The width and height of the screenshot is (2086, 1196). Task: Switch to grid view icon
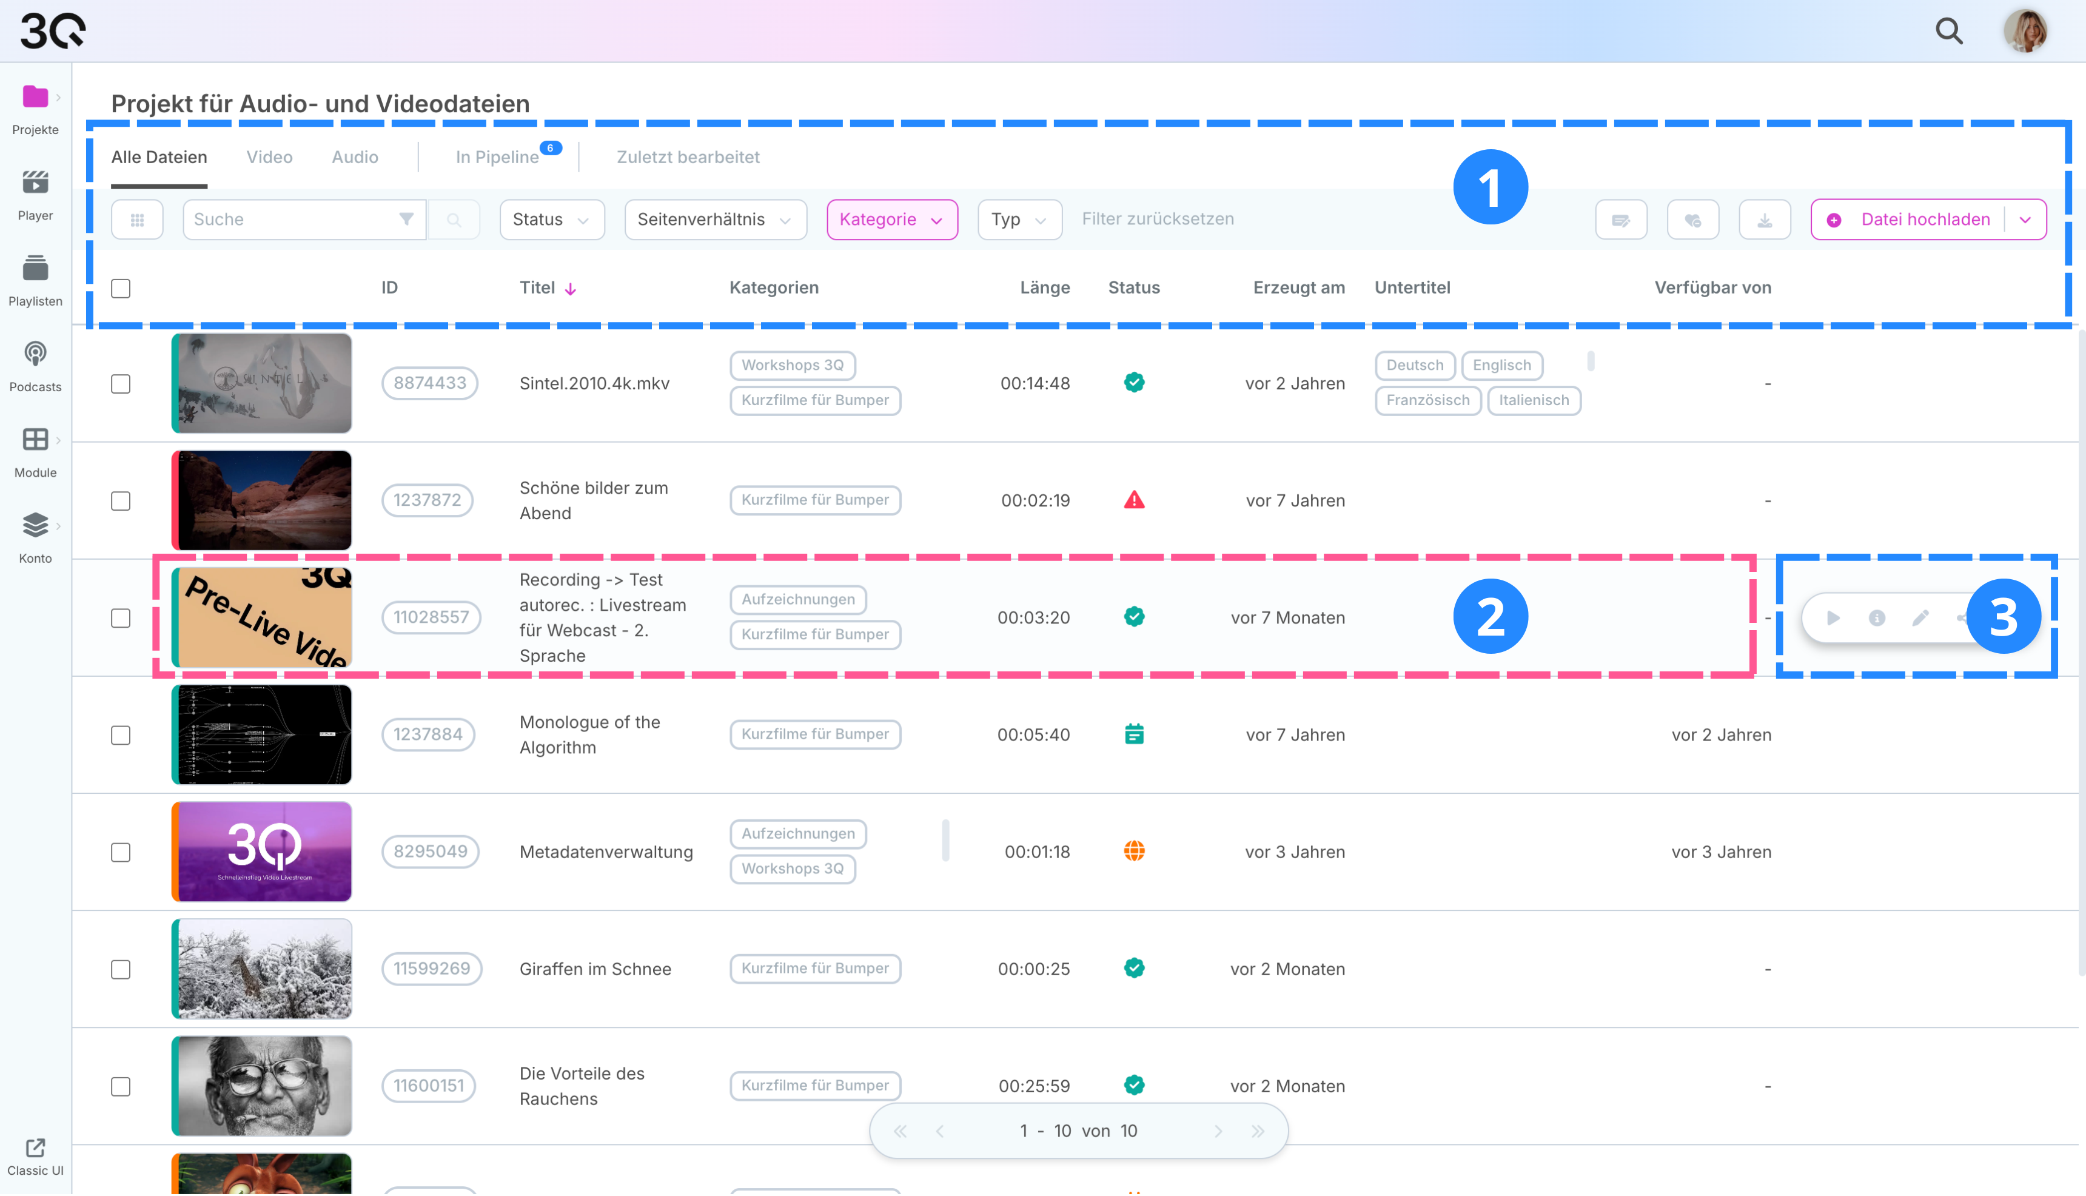(x=137, y=220)
